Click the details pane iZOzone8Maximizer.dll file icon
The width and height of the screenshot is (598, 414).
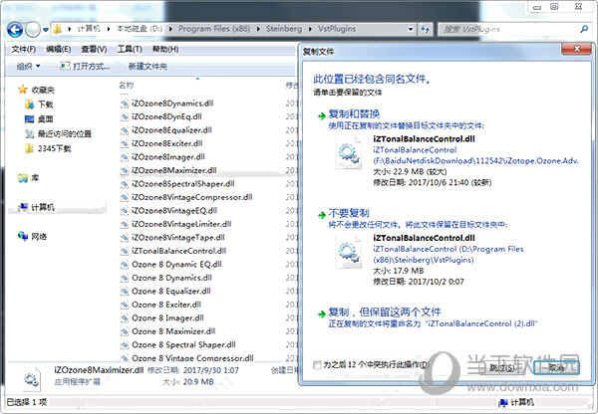[x=31, y=378]
